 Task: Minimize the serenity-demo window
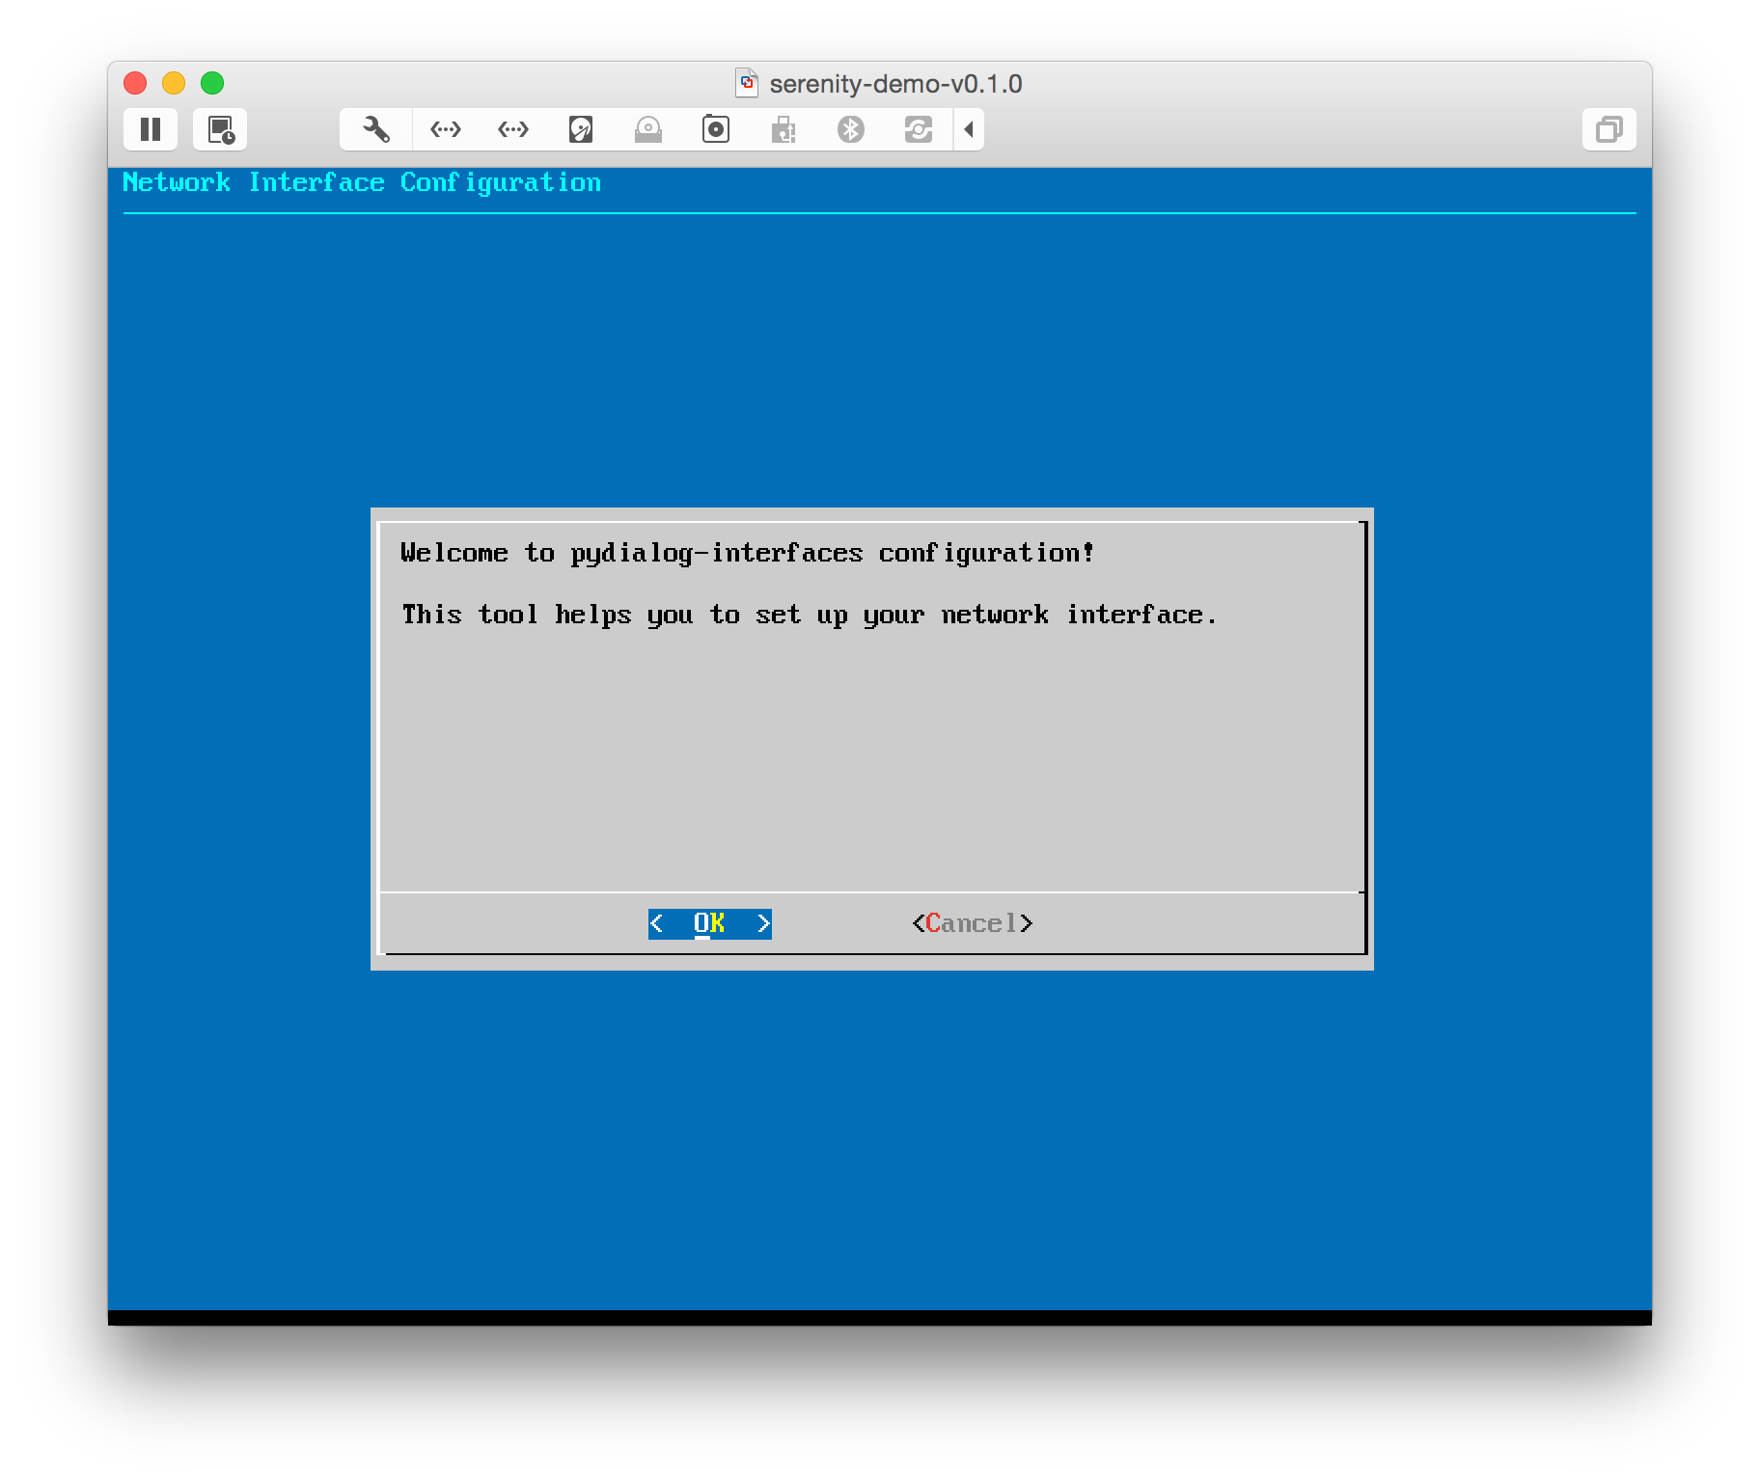[x=174, y=83]
